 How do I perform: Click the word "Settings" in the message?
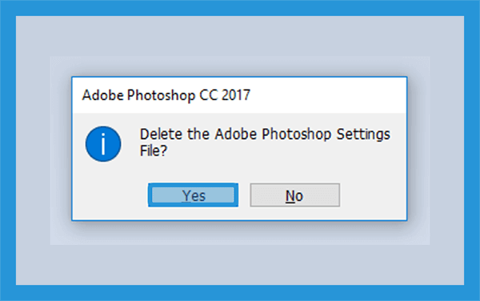pyautogui.click(x=363, y=134)
